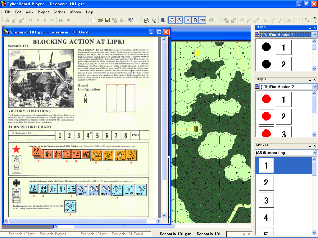Click the go to last move icon
Screen dimensions: 318x238
click(x=52, y=20)
